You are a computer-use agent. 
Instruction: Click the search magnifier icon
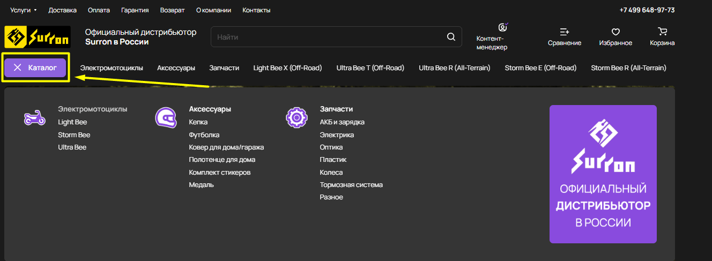pyautogui.click(x=451, y=37)
